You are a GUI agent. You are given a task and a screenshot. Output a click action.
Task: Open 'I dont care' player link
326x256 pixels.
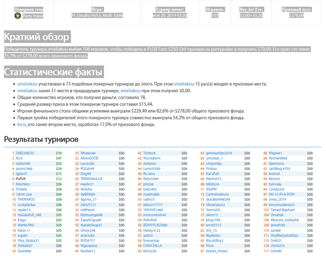coord(24,194)
